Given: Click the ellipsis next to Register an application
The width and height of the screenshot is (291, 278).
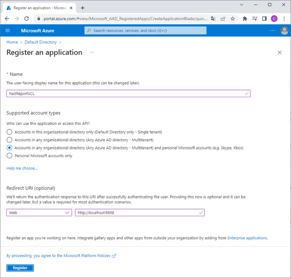Looking at the screenshot, I should coord(92,53).
